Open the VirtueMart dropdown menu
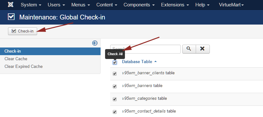The image size is (263, 117). (x=231, y=5)
